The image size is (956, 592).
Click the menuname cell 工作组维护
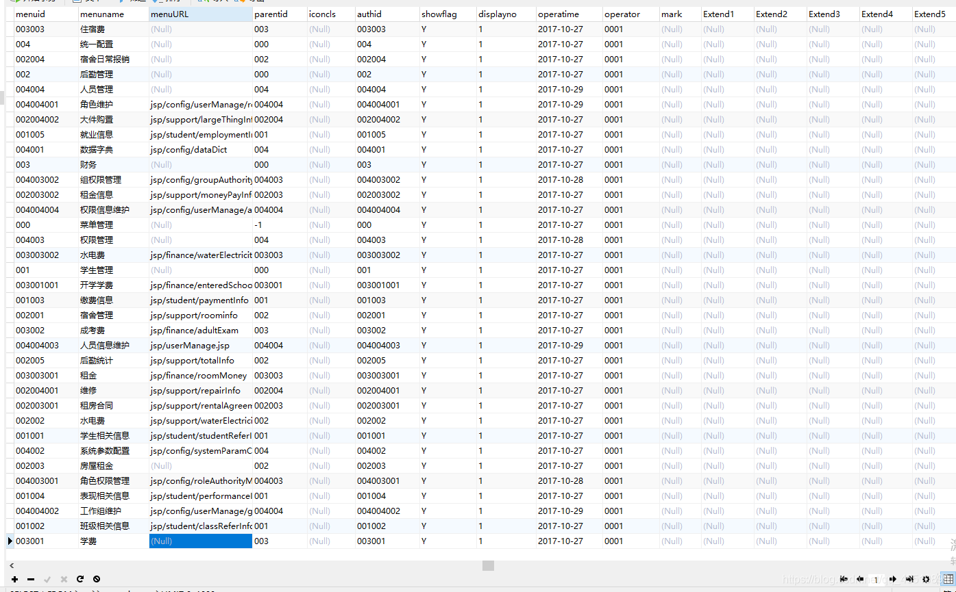(x=113, y=511)
